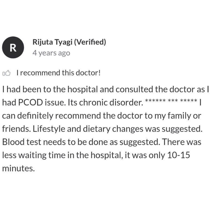Click the '4 years ago' timestamp
The height and width of the screenshot is (214, 214).
pos(51,53)
